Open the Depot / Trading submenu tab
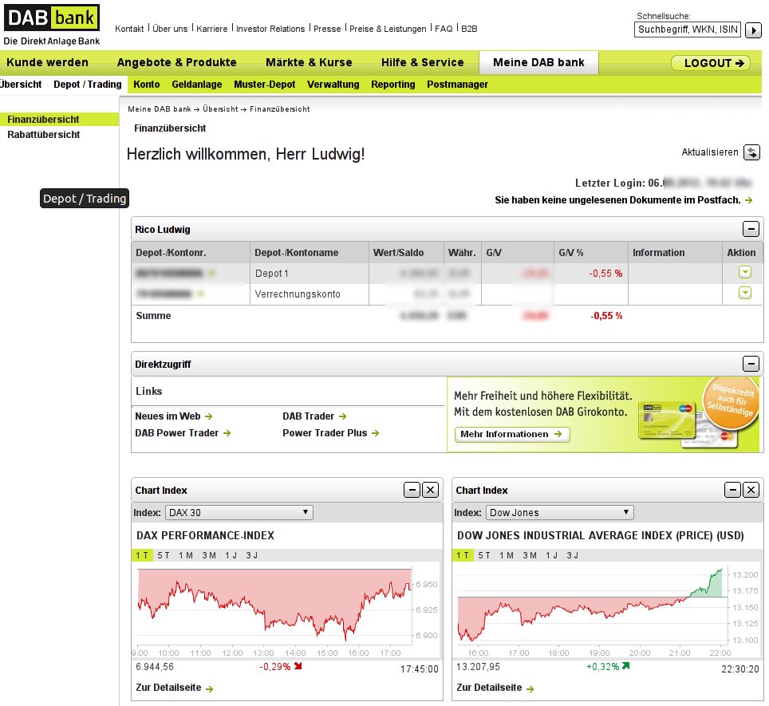The image size is (769, 706). (x=87, y=85)
